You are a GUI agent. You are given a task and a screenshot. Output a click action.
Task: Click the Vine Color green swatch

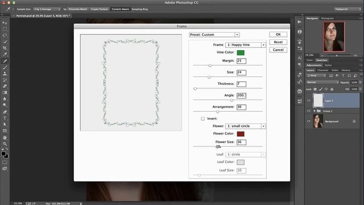point(241,52)
